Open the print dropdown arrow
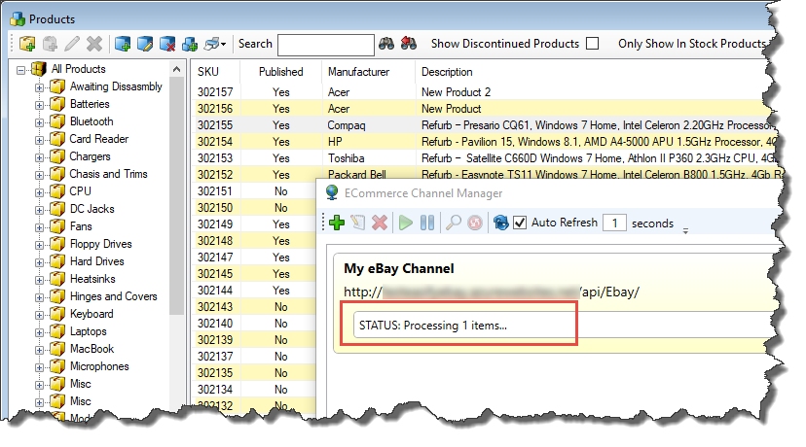Viewport: 806px width, 447px height. coord(224,44)
